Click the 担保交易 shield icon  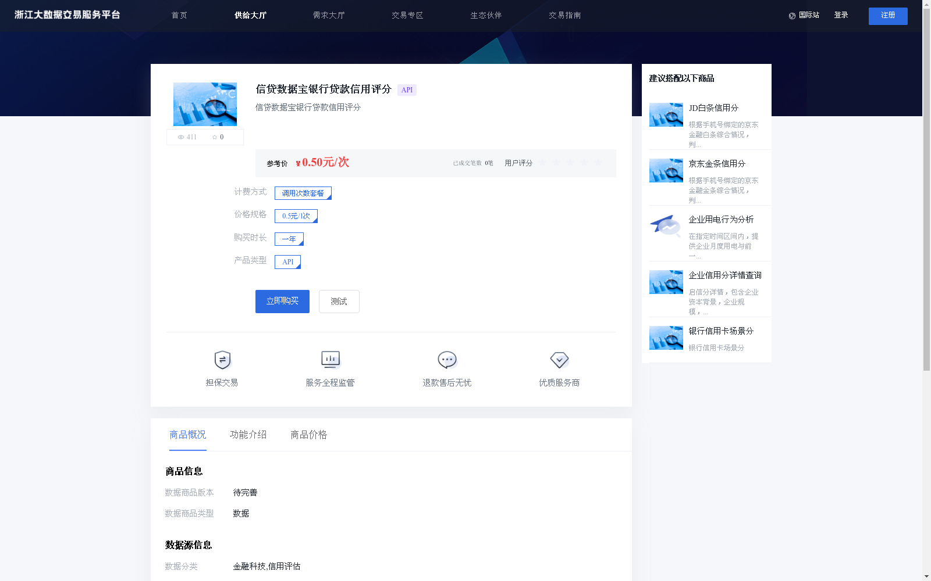point(222,360)
